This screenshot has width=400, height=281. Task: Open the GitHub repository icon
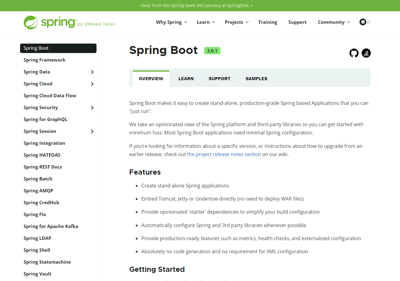(x=354, y=53)
